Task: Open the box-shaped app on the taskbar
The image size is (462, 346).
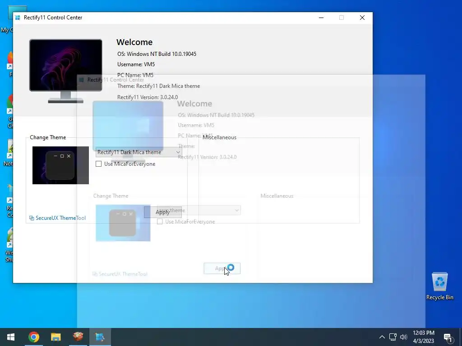Action: (78, 337)
